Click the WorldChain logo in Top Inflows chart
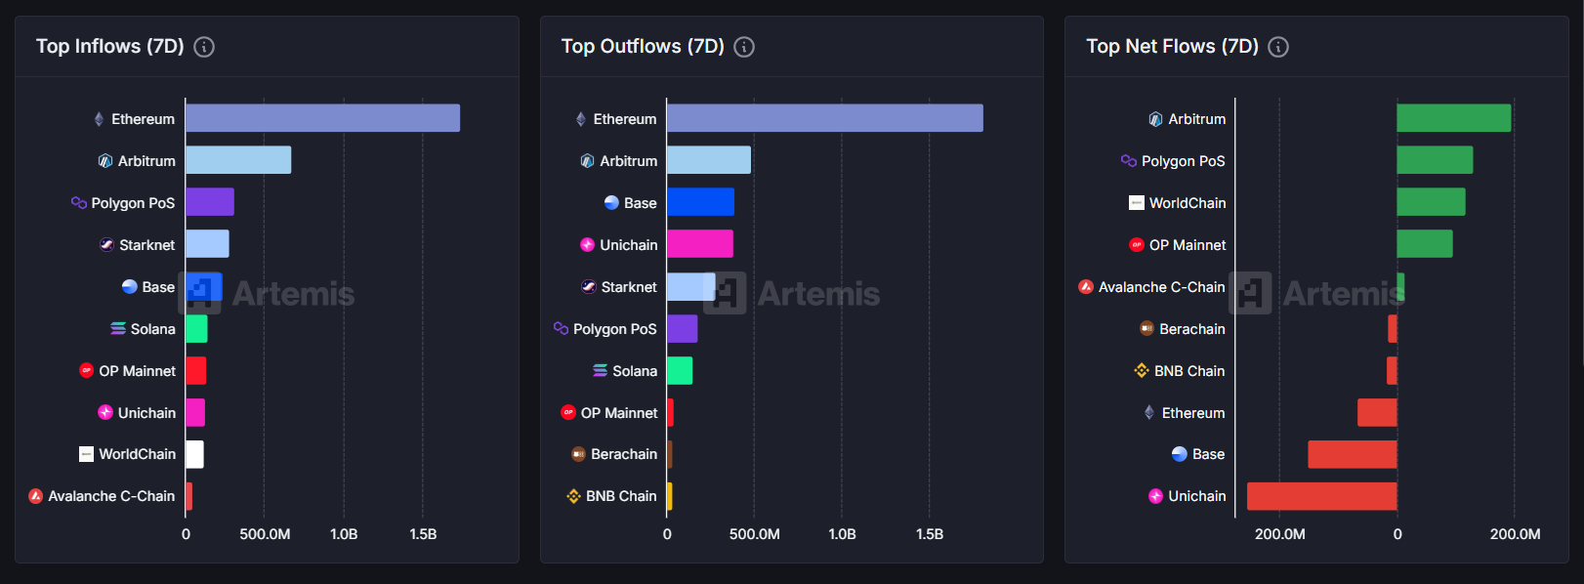This screenshot has height=584, width=1584. [x=86, y=454]
